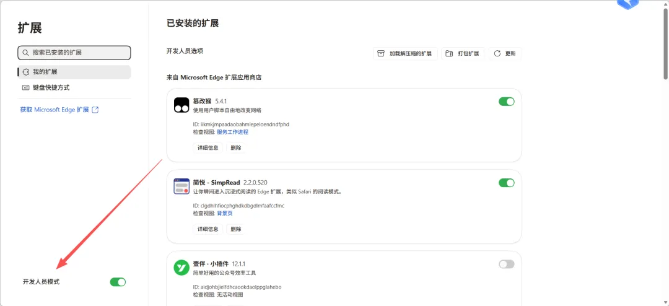Click the 开发人员选项 label
This screenshot has height=306, width=669.
185,51
